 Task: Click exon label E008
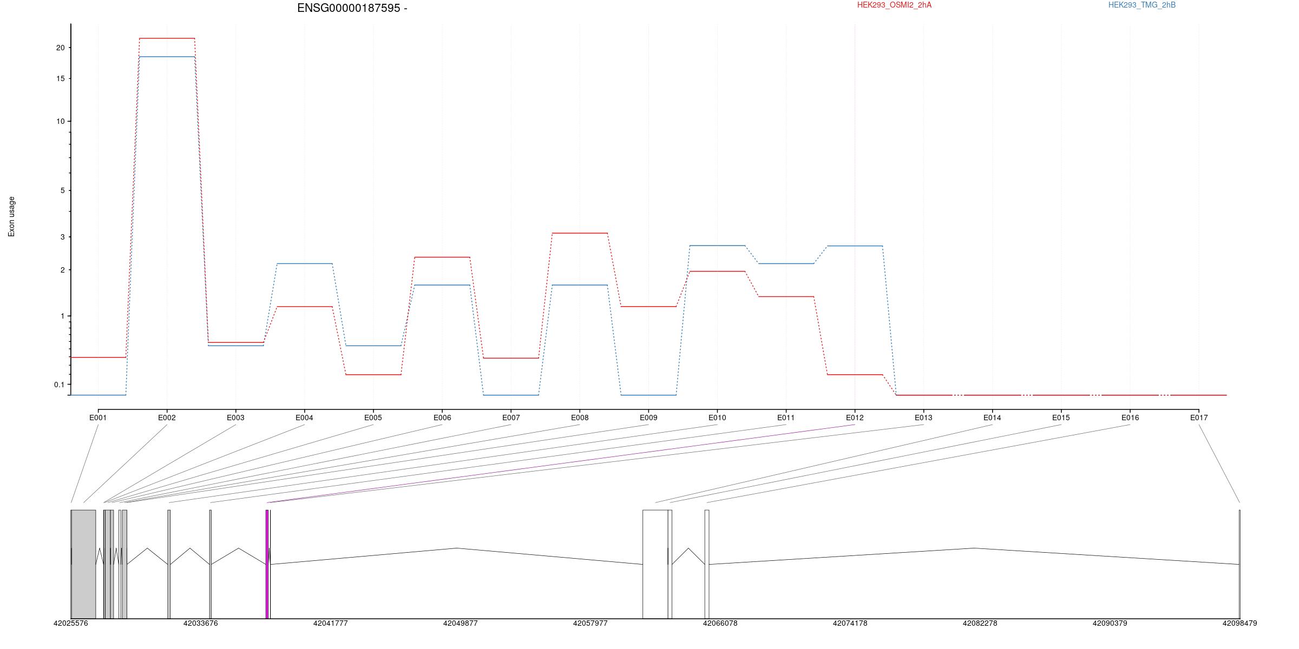580,418
